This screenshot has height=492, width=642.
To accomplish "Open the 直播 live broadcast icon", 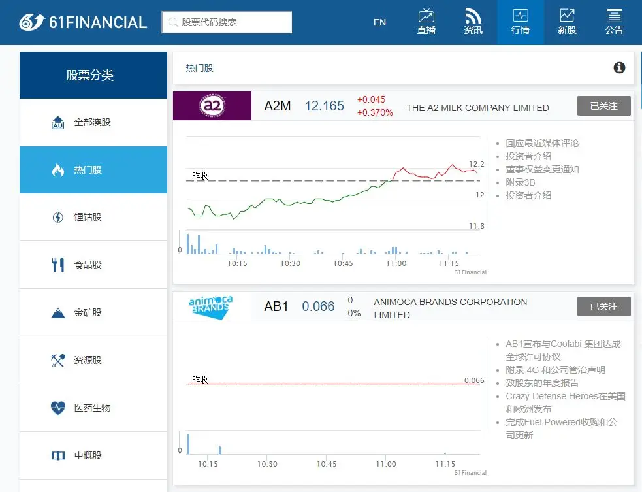I will (426, 22).
